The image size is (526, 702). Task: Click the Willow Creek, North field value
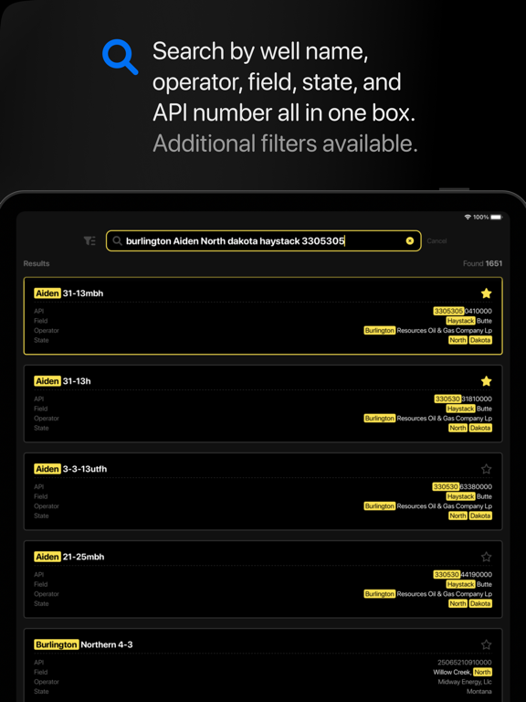coord(462,672)
